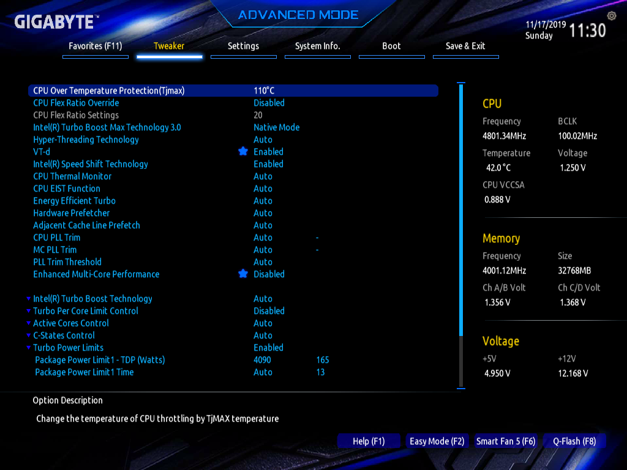This screenshot has height=470, width=627.
Task: Open the Settings tab
Action: click(x=243, y=47)
